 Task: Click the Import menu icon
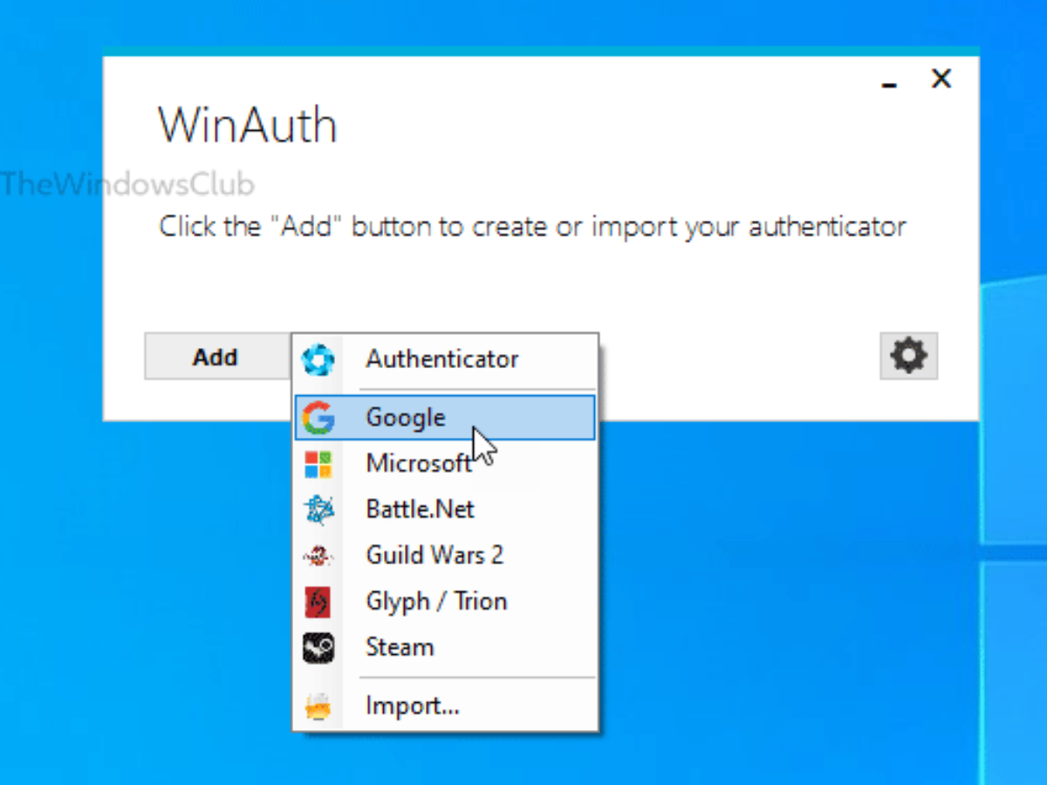[x=318, y=706]
